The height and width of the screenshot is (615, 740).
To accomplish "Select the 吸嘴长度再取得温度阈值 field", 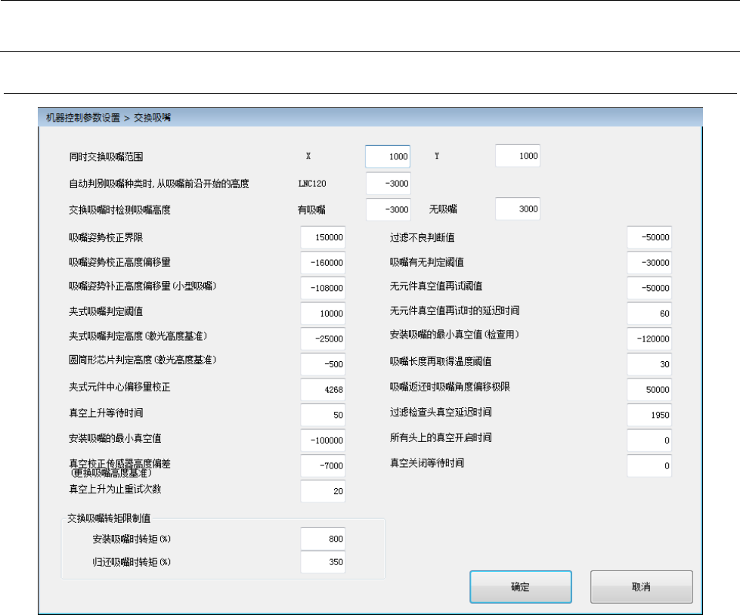I will tap(649, 365).
